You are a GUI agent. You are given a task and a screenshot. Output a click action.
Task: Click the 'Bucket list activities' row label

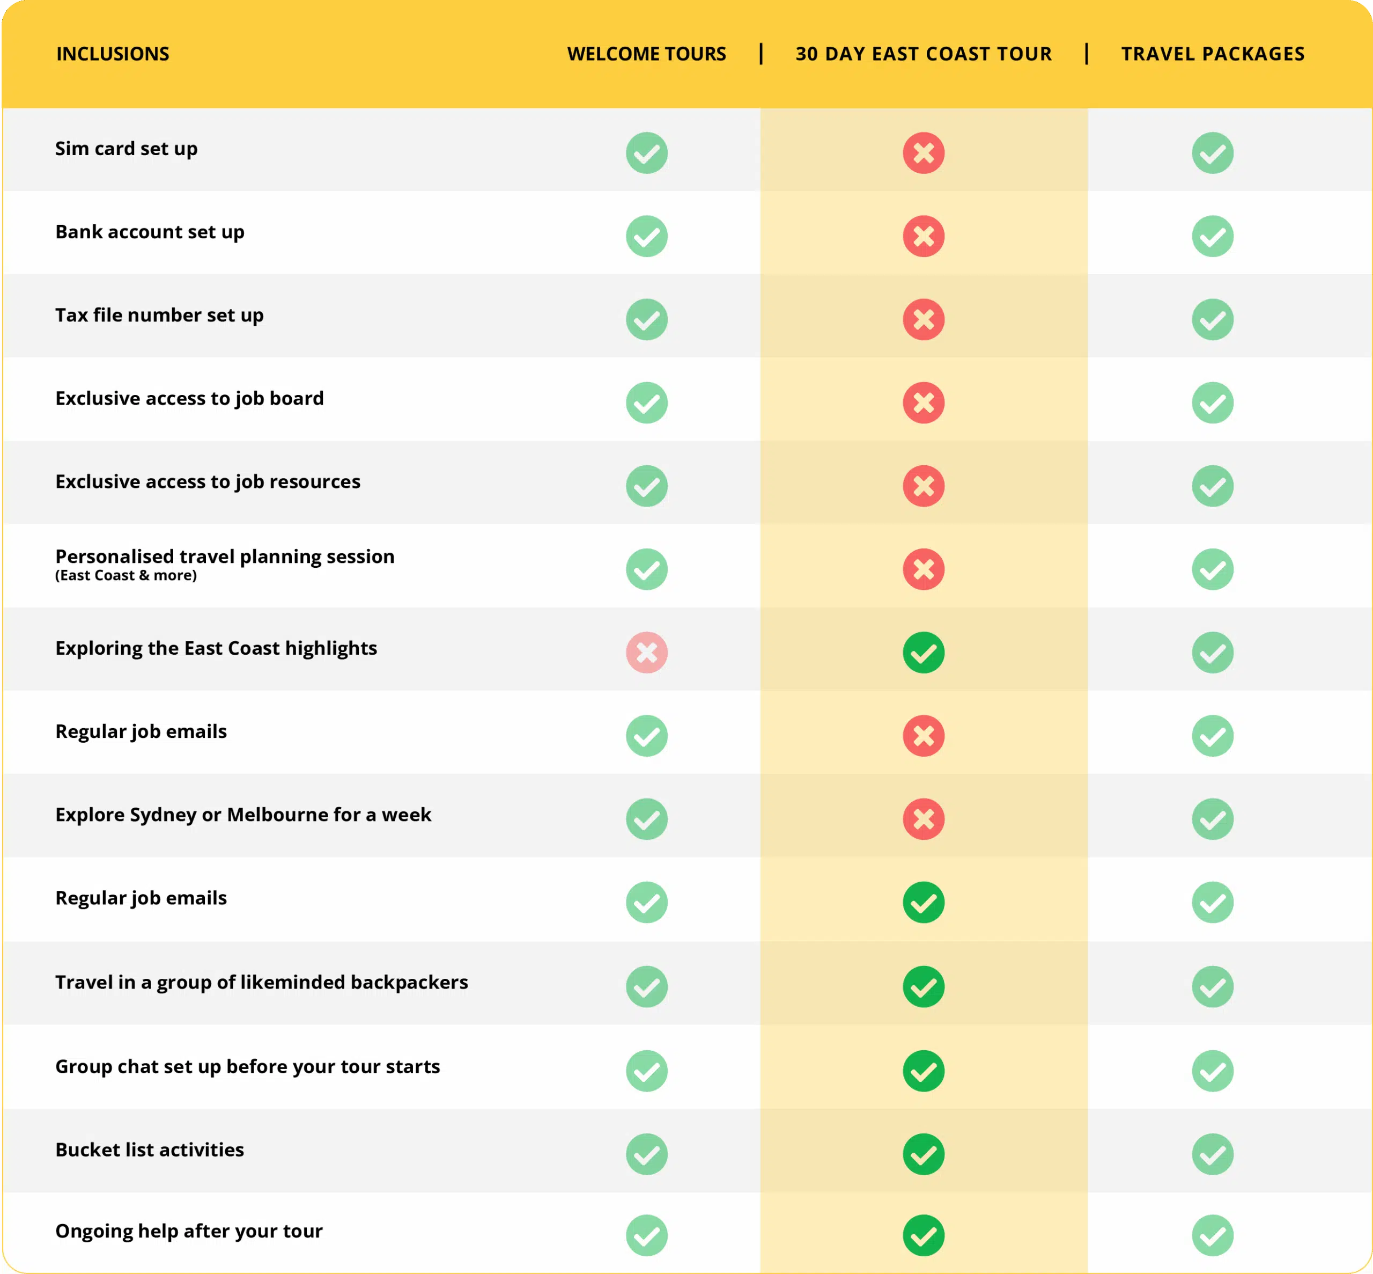pyautogui.click(x=150, y=1150)
